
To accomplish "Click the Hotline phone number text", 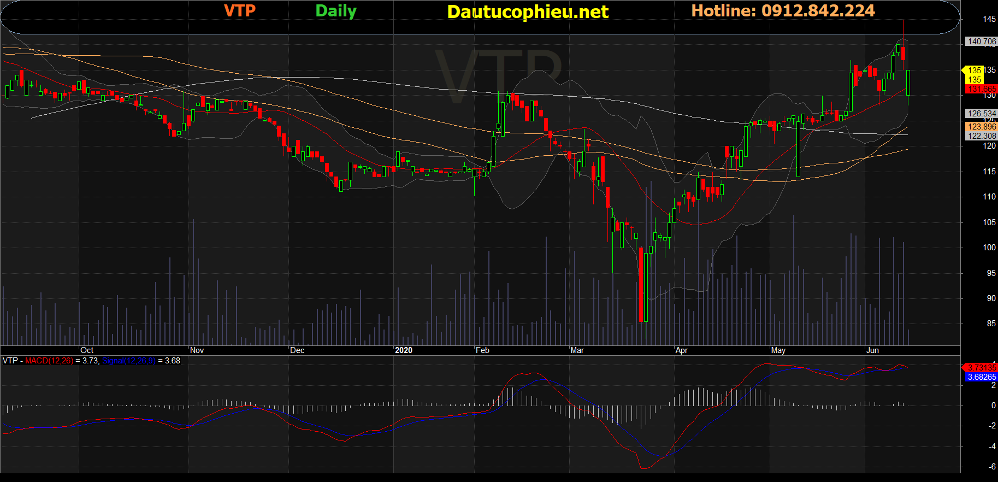I will [x=783, y=11].
